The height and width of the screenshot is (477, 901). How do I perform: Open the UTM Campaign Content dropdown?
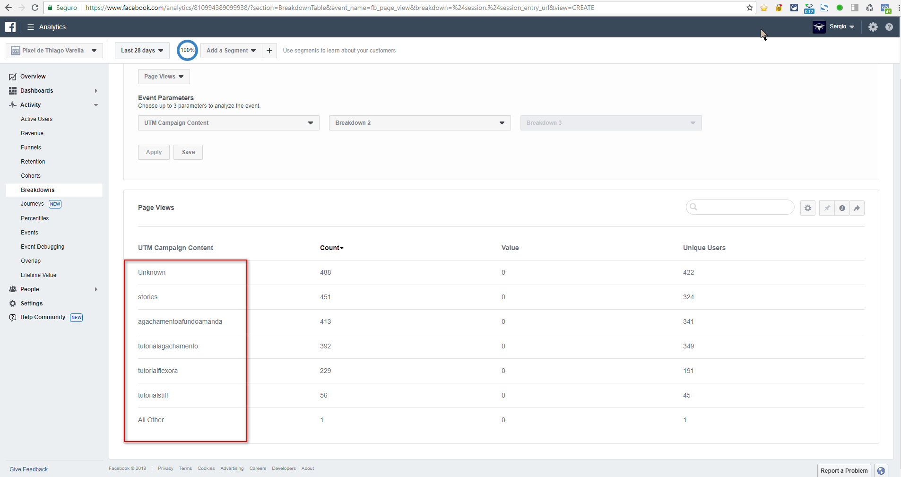coord(228,123)
